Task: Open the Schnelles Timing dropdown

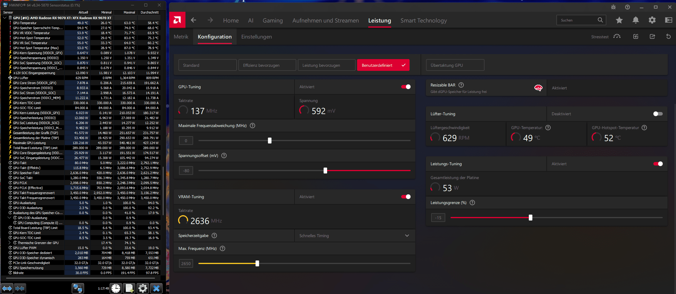Action: [x=355, y=235]
